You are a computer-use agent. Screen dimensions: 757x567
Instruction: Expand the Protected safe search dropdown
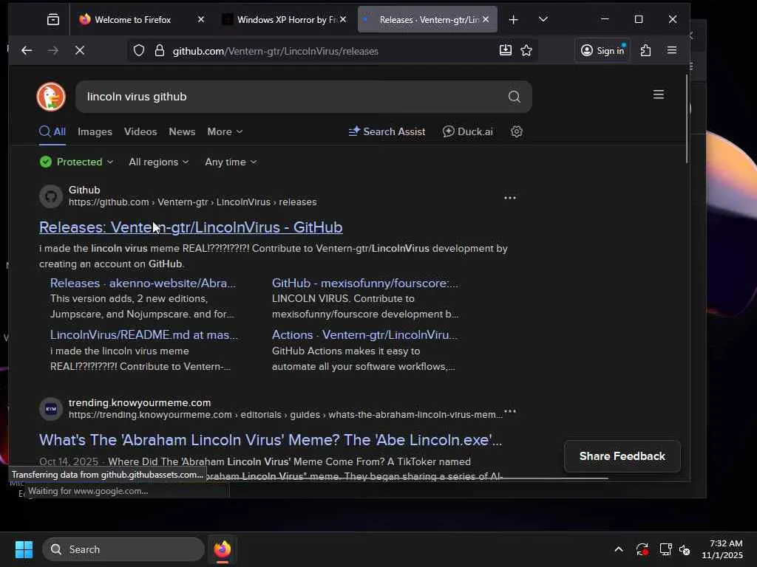[77, 162]
